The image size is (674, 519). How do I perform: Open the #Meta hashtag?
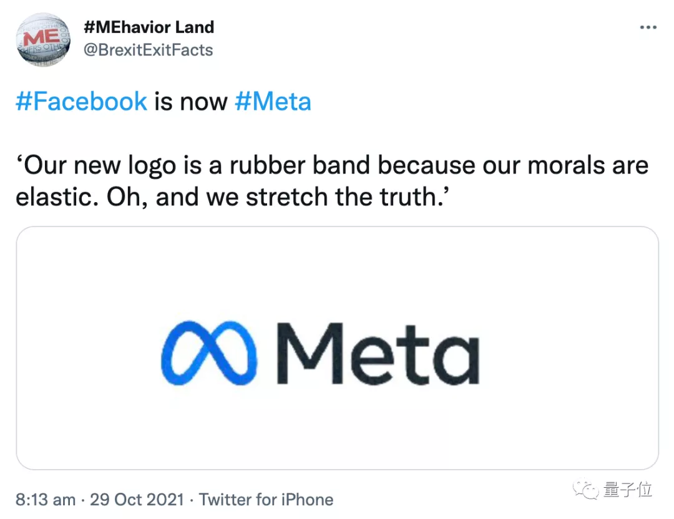coord(273,101)
